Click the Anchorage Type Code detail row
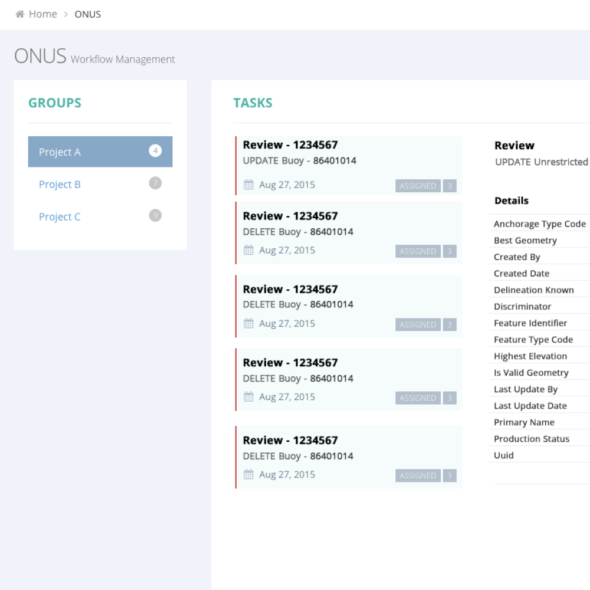Screen dimensions: 590x590 (x=539, y=224)
